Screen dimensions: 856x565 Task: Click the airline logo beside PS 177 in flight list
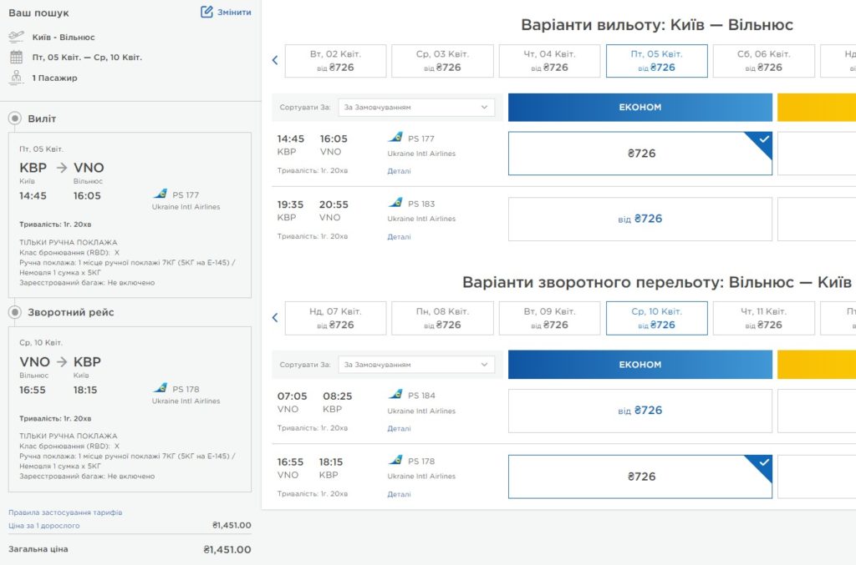coord(395,137)
